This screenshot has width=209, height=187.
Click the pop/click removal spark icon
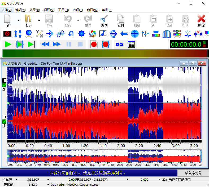pos(188,34)
